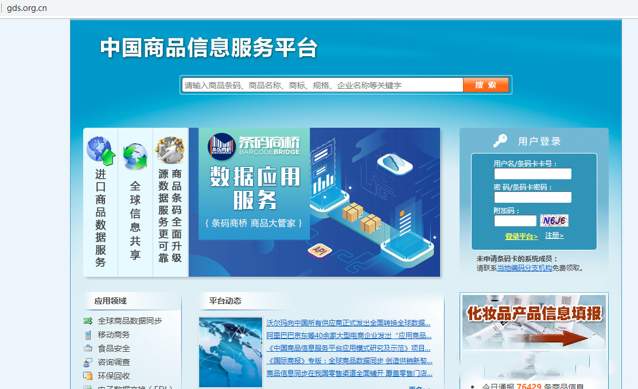Image resolution: width=638 pixels, height=389 pixels.
Task: Focus the product keyword search box
Action: pos(322,85)
